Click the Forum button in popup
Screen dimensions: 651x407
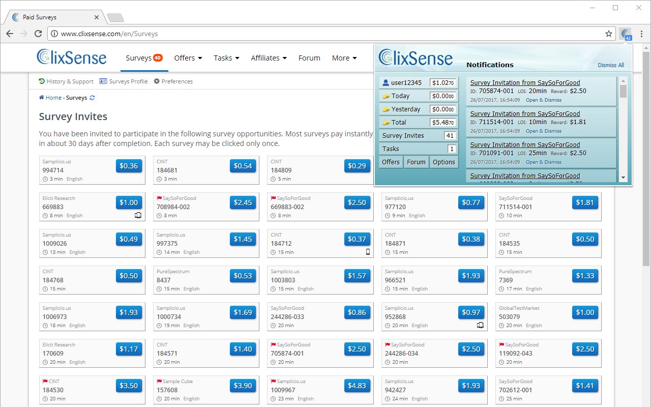coord(416,162)
